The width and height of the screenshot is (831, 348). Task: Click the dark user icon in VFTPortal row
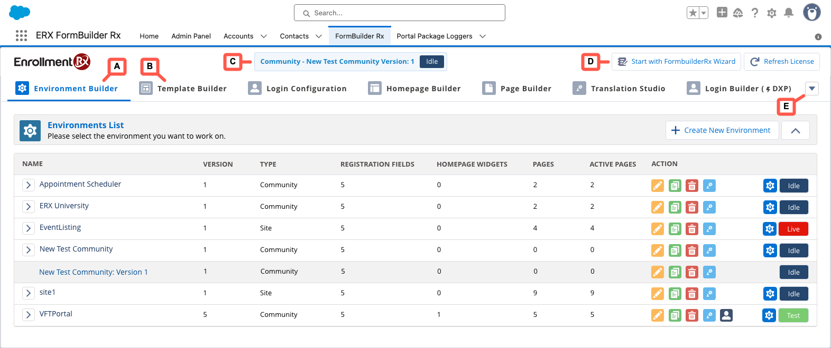(726, 315)
